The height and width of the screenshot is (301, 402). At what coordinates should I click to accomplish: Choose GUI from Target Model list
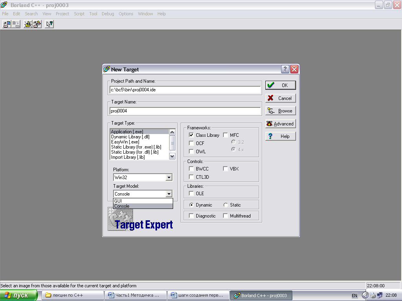(x=143, y=201)
